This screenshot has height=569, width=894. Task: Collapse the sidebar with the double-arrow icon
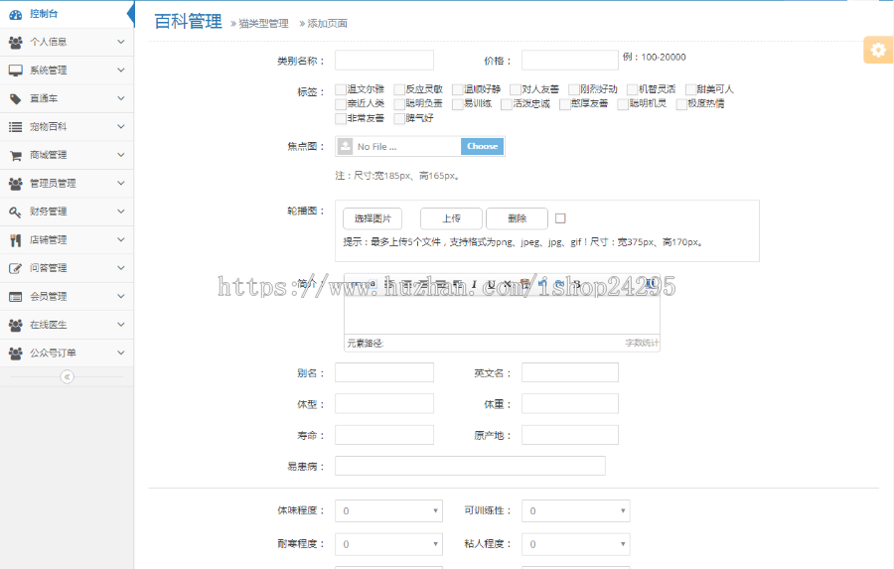click(68, 377)
